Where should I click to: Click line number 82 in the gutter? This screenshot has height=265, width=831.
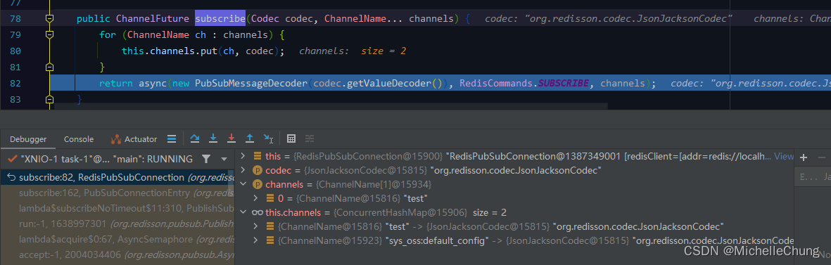point(15,83)
